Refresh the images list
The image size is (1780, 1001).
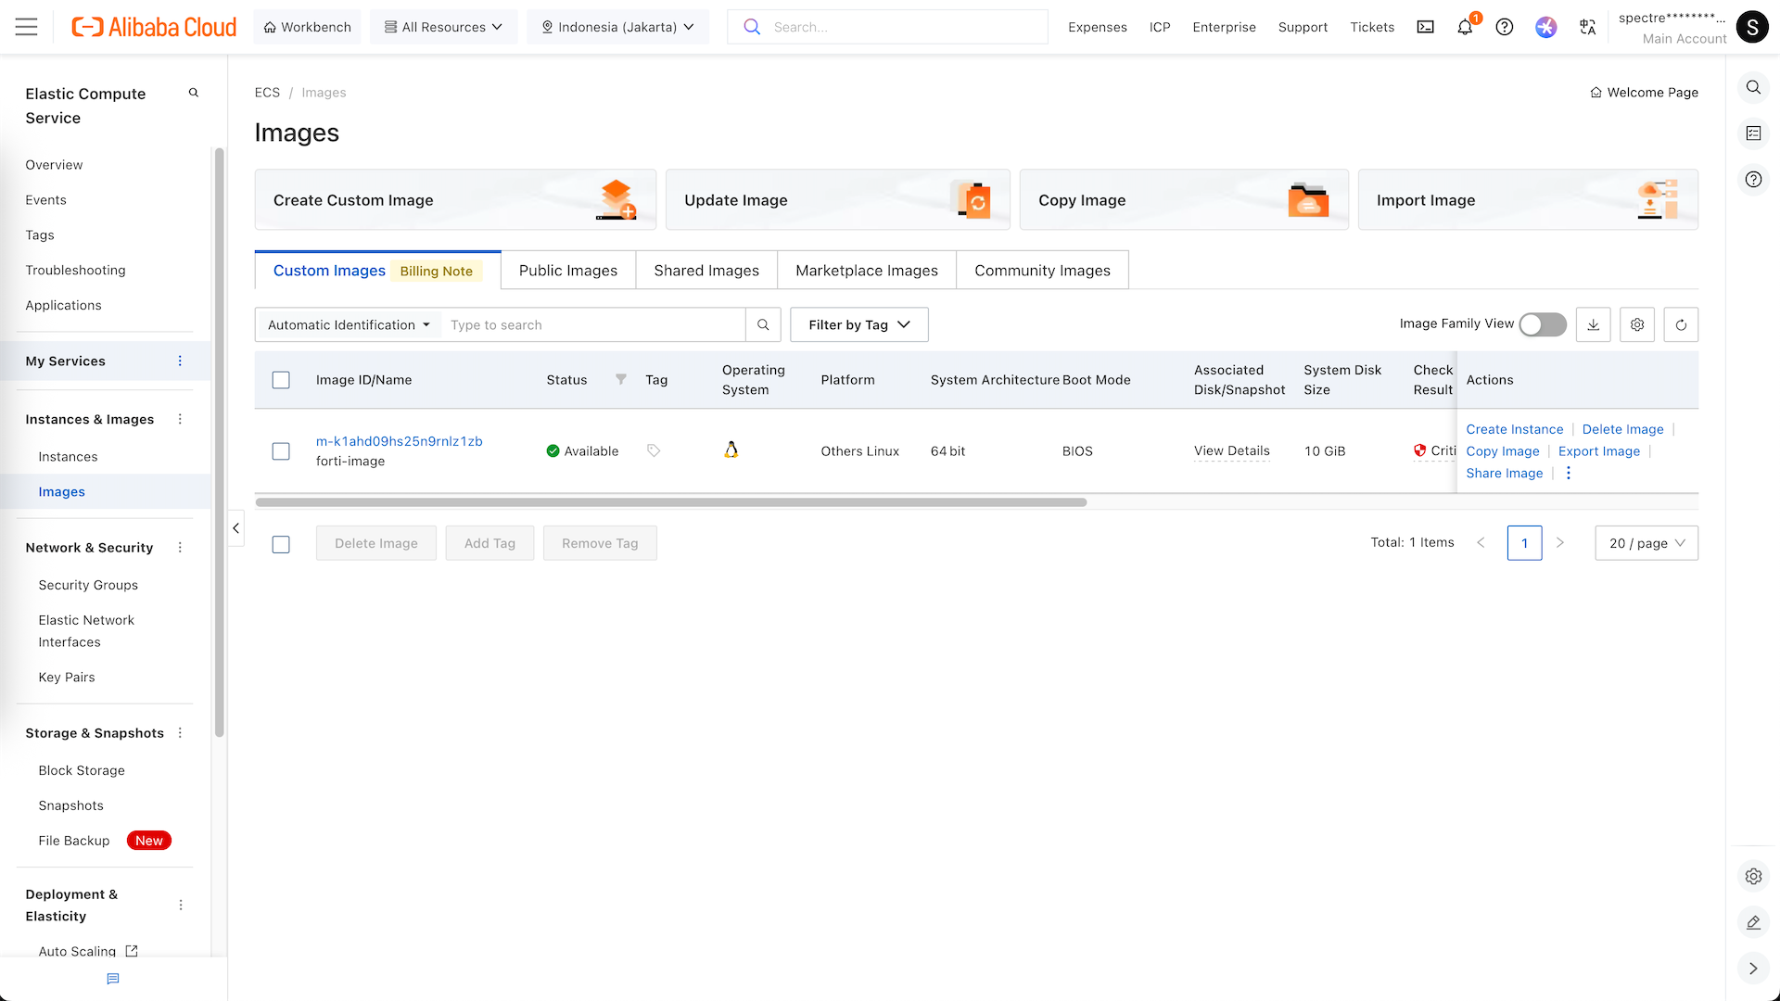[x=1681, y=324]
